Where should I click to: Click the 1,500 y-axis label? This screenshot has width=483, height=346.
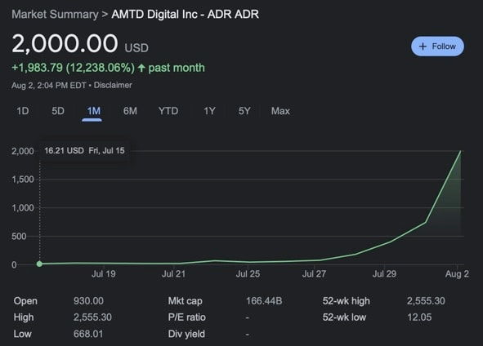tap(23, 180)
